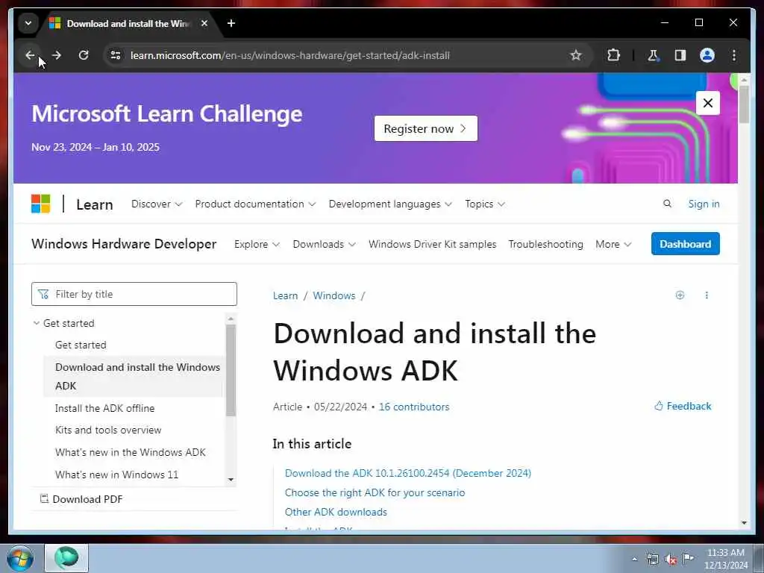Click the sidebar scrollbar up arrow
The image size is (764, 573).
[231, 319]
